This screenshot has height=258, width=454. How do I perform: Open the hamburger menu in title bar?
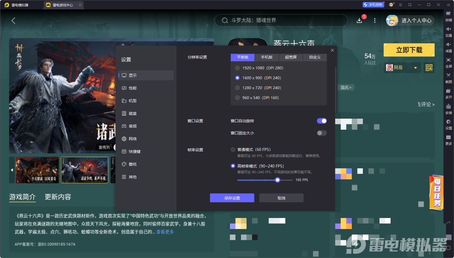click(401, 5)
